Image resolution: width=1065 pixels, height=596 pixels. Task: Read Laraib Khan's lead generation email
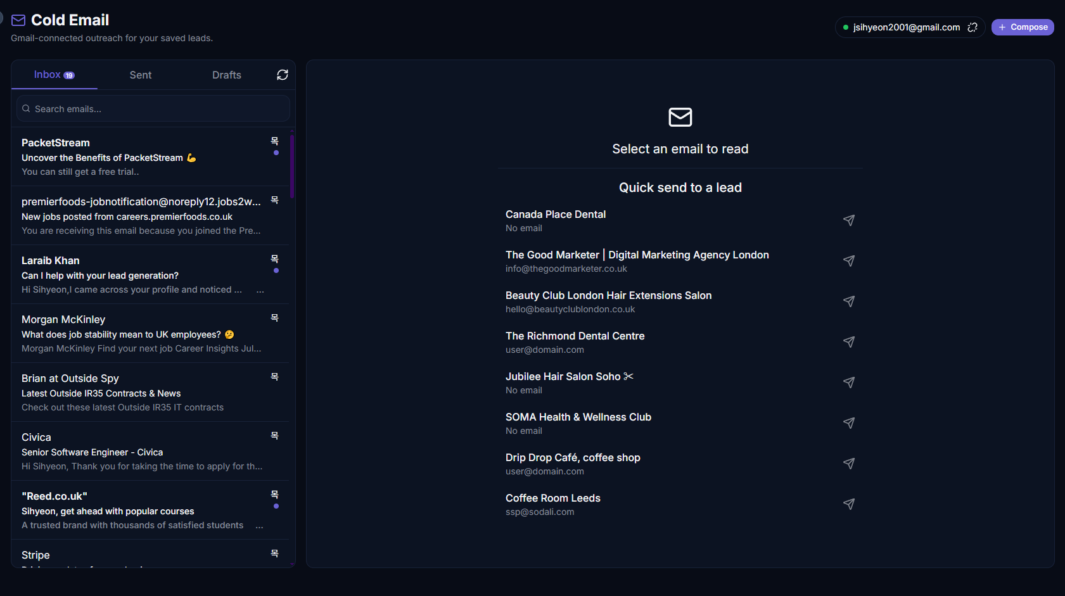tap(150, 274)
